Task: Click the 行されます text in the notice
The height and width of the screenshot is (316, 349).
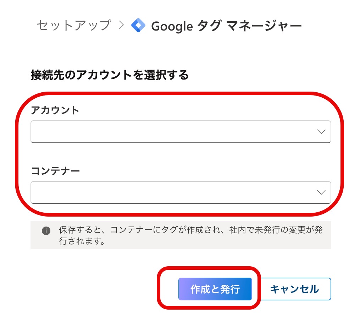Action: [82, 242]
